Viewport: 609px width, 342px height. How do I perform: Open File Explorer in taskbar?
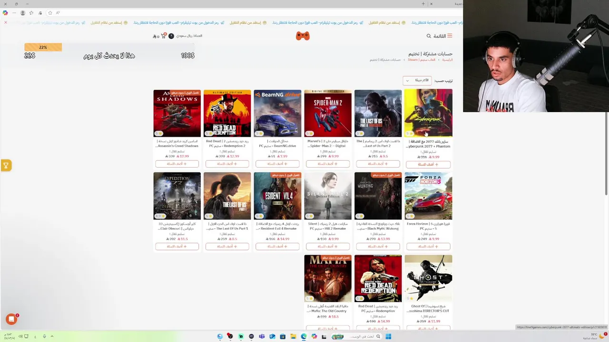pyautogui.click(x=293, y=336)
